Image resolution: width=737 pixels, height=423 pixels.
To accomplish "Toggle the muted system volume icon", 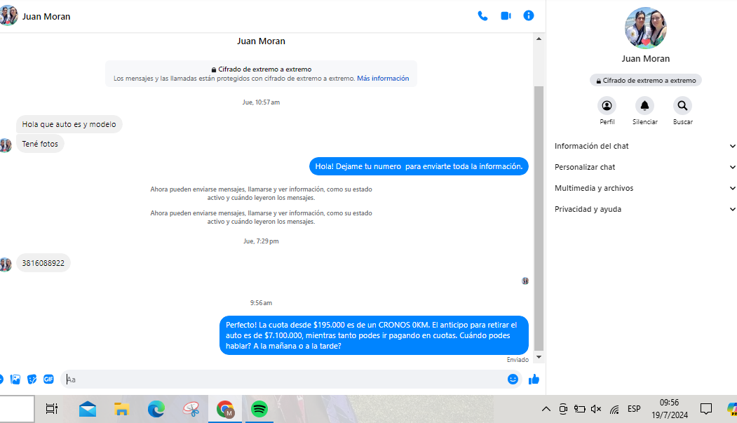I will [x=596, y=409].
